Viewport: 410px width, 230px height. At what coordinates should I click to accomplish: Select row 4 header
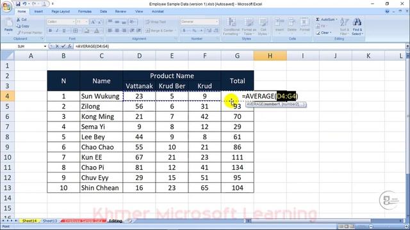[x=7, y=96]
